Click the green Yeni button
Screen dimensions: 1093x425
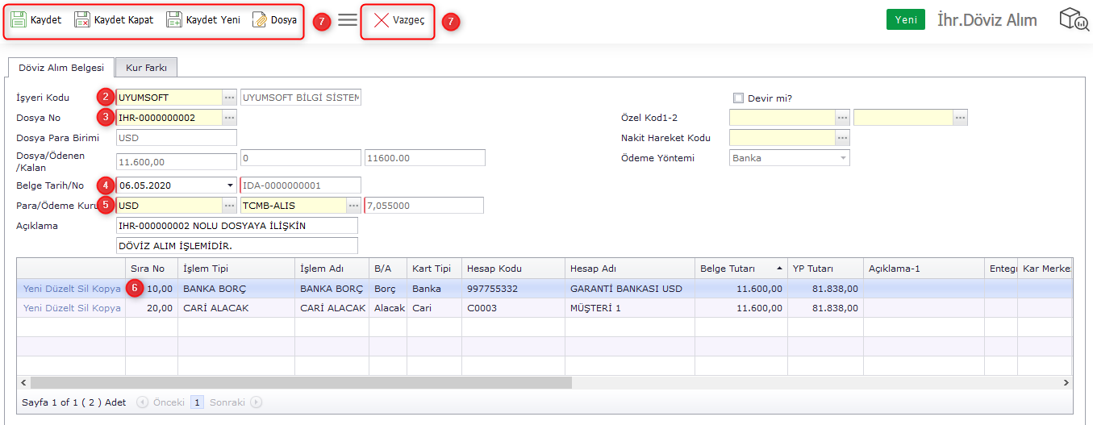coord(905,20)
